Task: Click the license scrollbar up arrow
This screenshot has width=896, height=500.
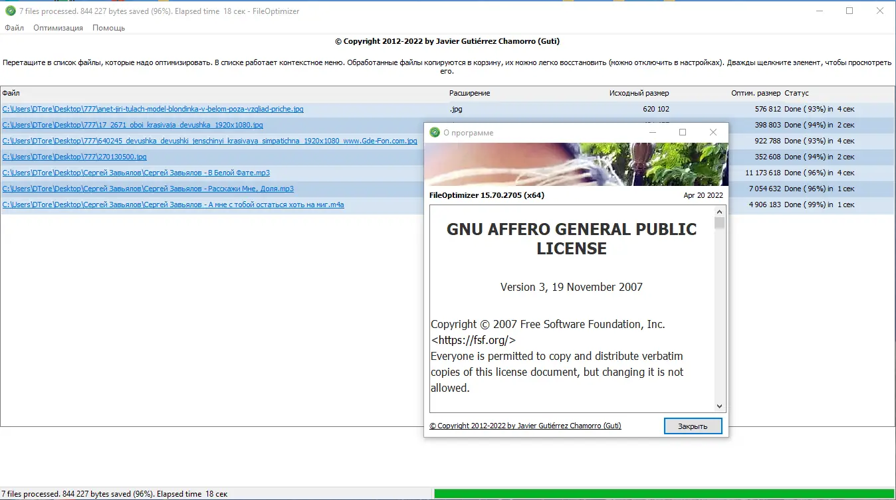Action: click(719, 211)
